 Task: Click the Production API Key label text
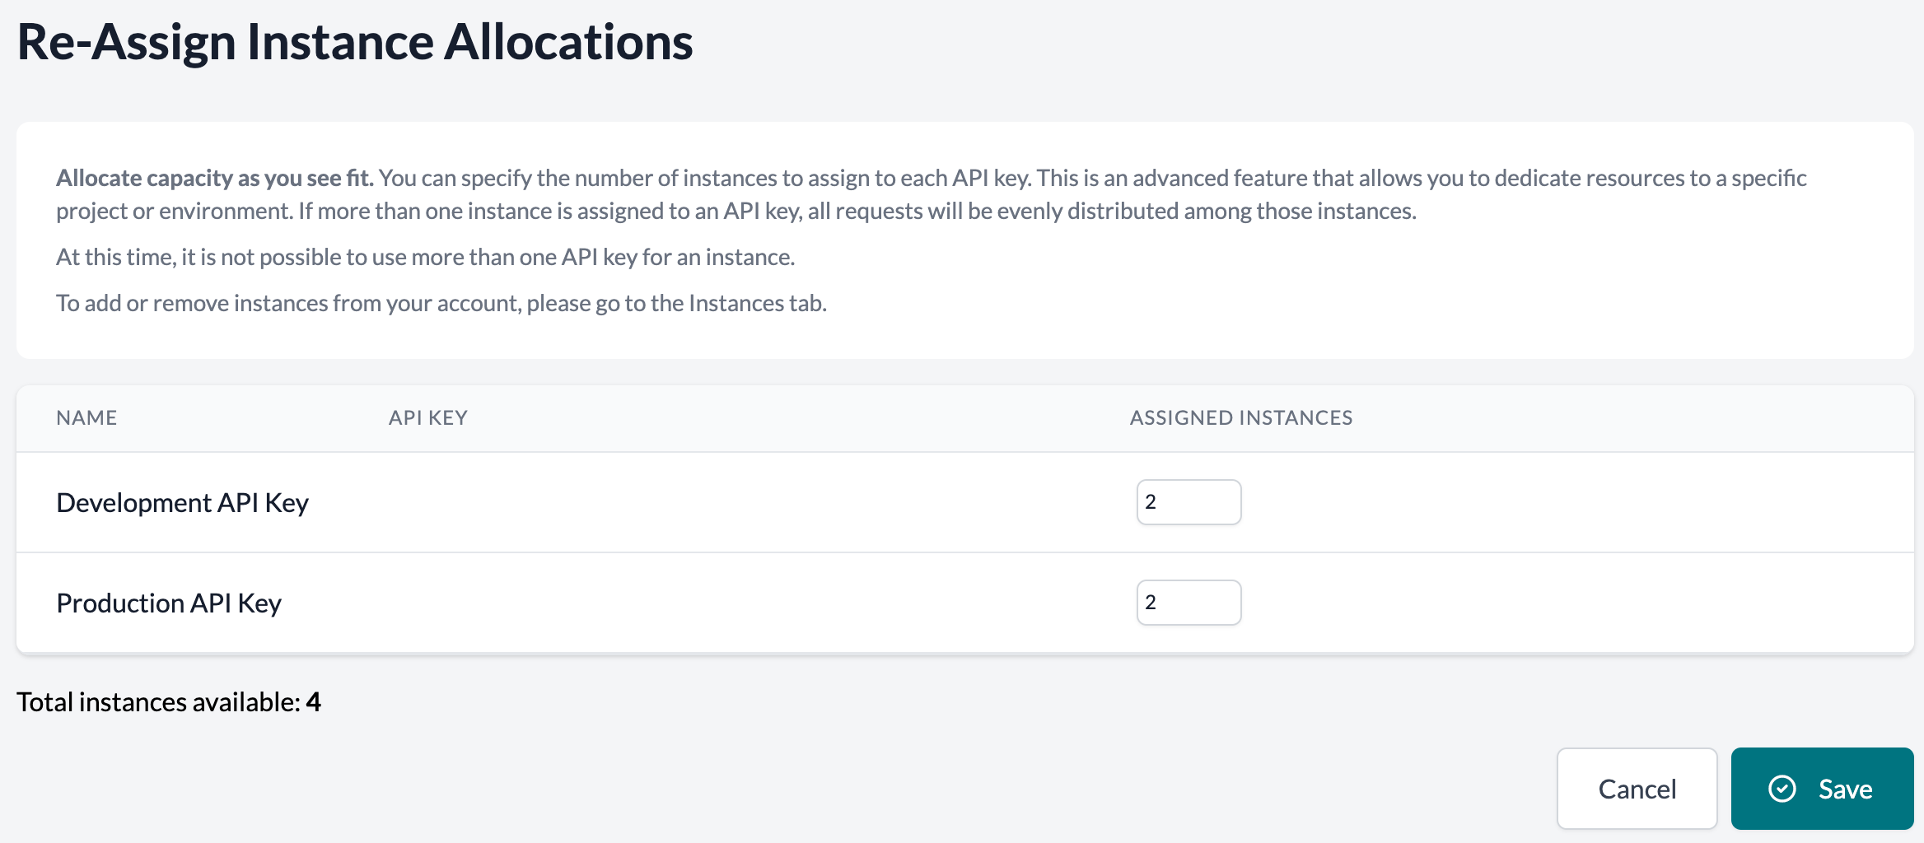167,603
